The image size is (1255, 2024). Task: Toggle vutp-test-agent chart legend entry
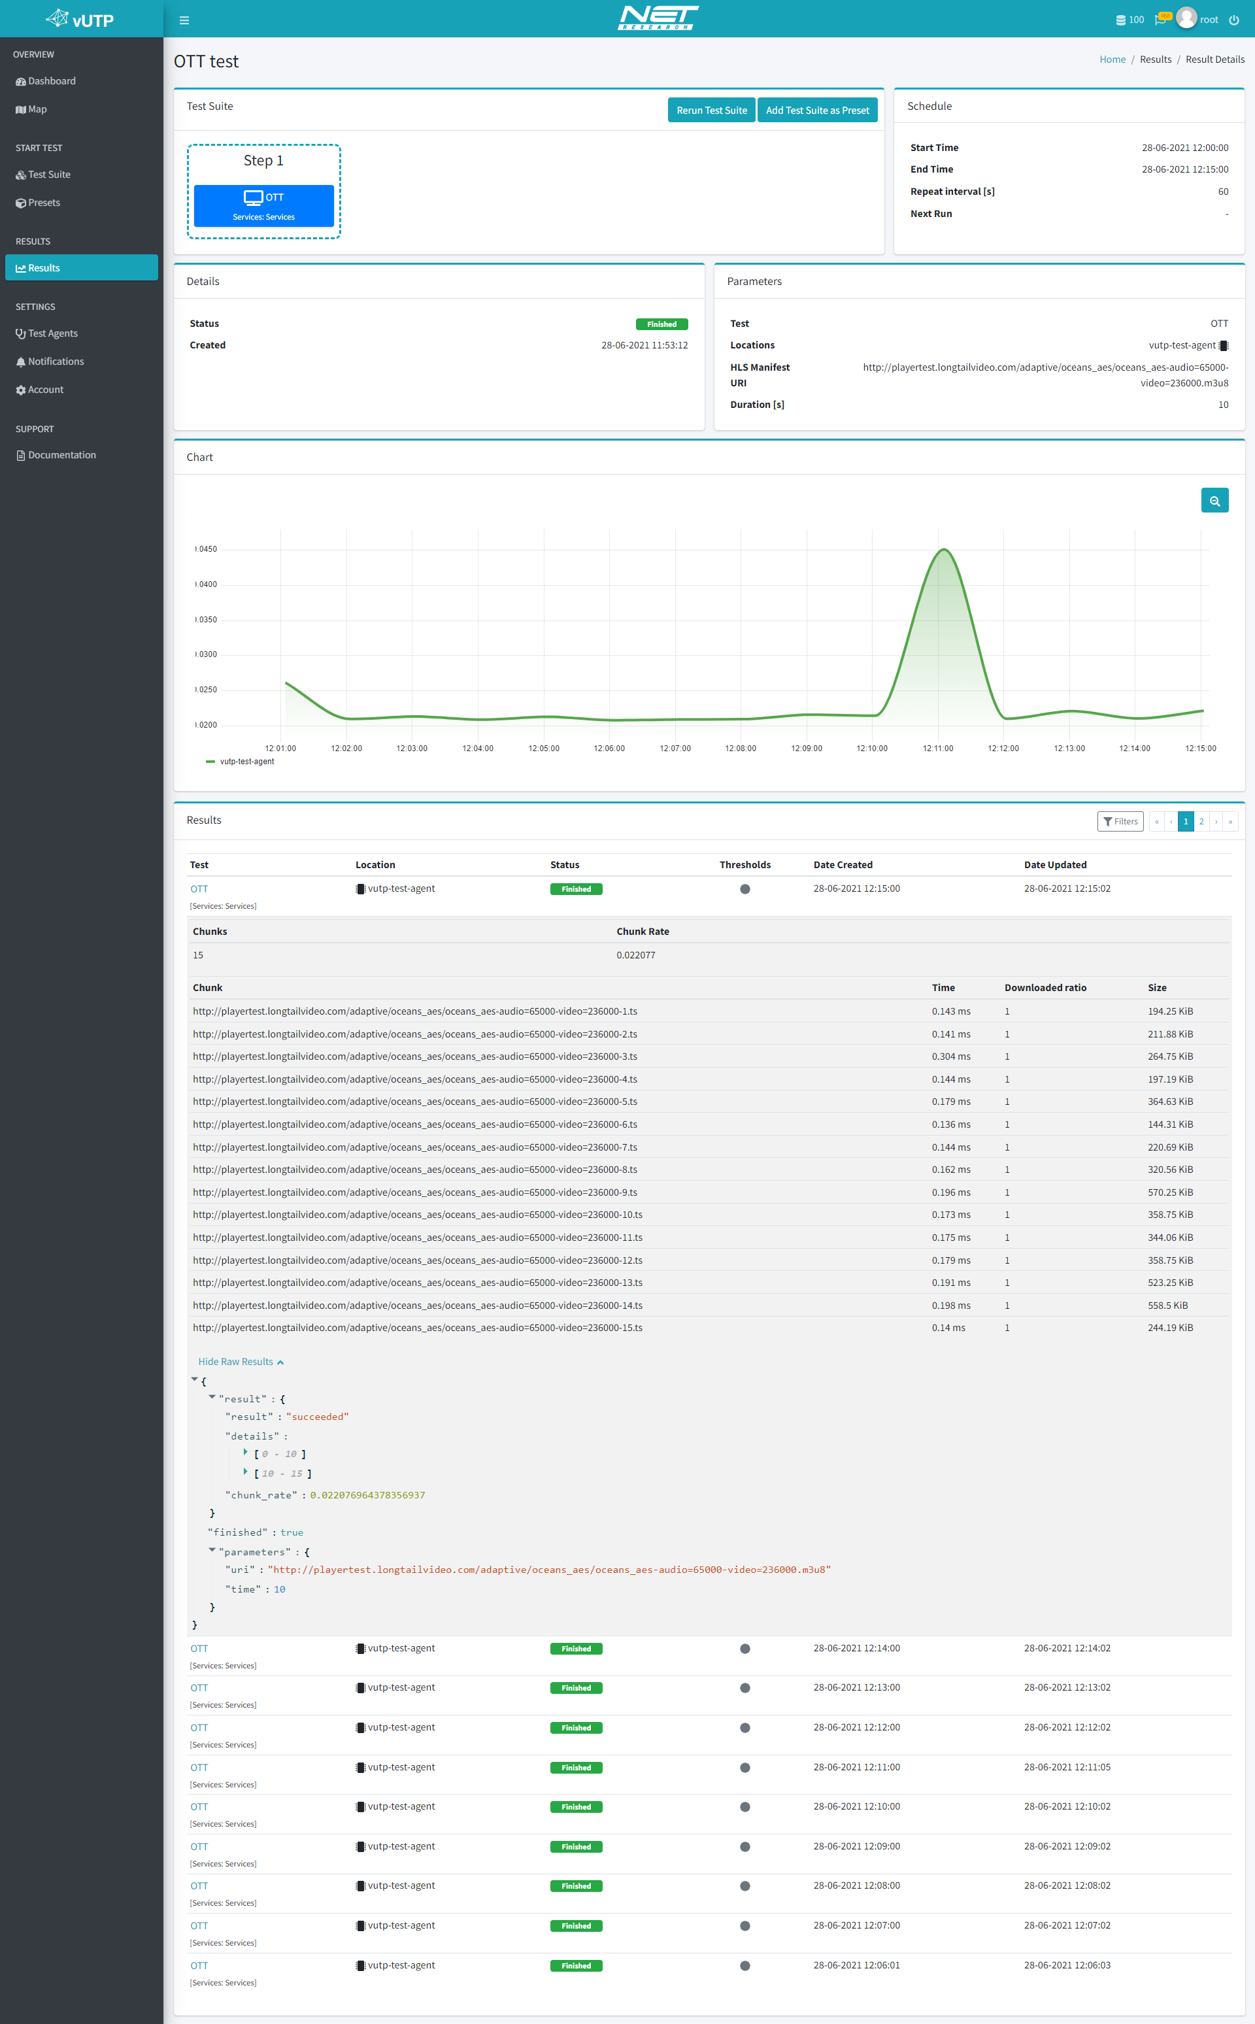point(240,761)
